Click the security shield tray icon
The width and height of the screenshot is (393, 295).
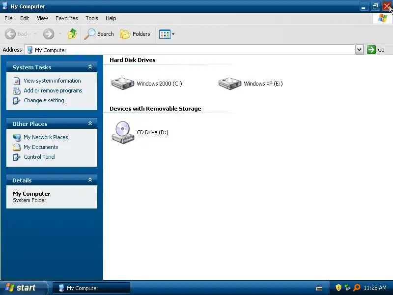coord(338,288)
